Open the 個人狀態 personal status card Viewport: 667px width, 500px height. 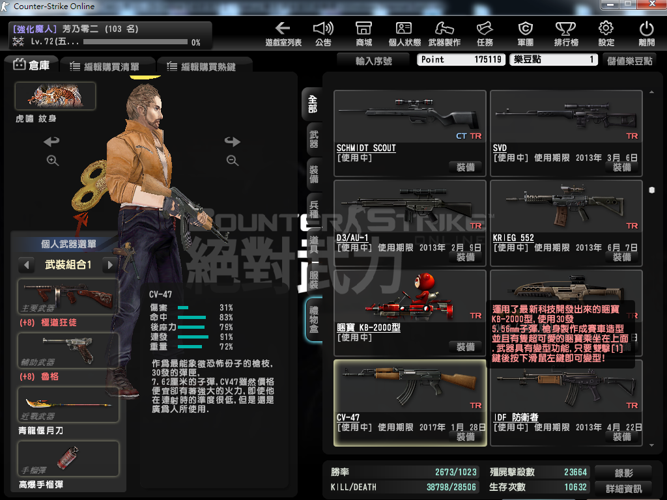coord(404,34)
